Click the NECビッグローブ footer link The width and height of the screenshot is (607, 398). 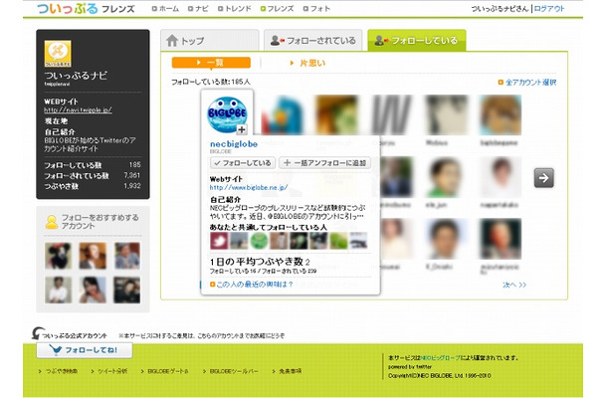pyautogui.click(x=440, y=358)
